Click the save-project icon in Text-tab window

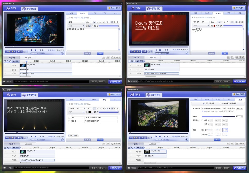click(x=108, y=57)
